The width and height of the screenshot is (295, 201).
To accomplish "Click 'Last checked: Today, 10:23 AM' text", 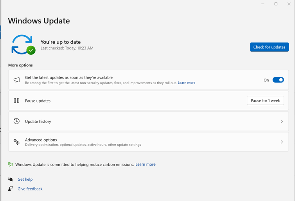I will (x=67, y=48).
